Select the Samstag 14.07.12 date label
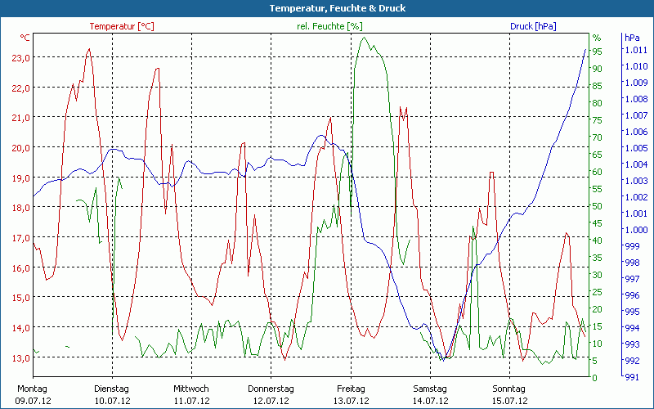This screenshot has width=654, height=409. pos(430,394)
